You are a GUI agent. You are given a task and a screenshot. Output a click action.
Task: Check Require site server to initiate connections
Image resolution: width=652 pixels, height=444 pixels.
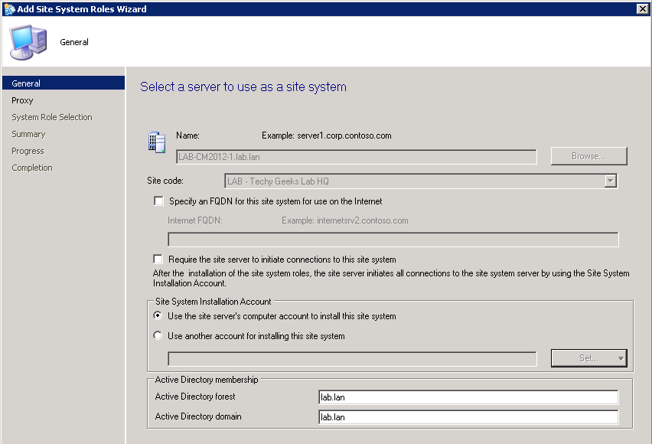(x=158, y=260)
